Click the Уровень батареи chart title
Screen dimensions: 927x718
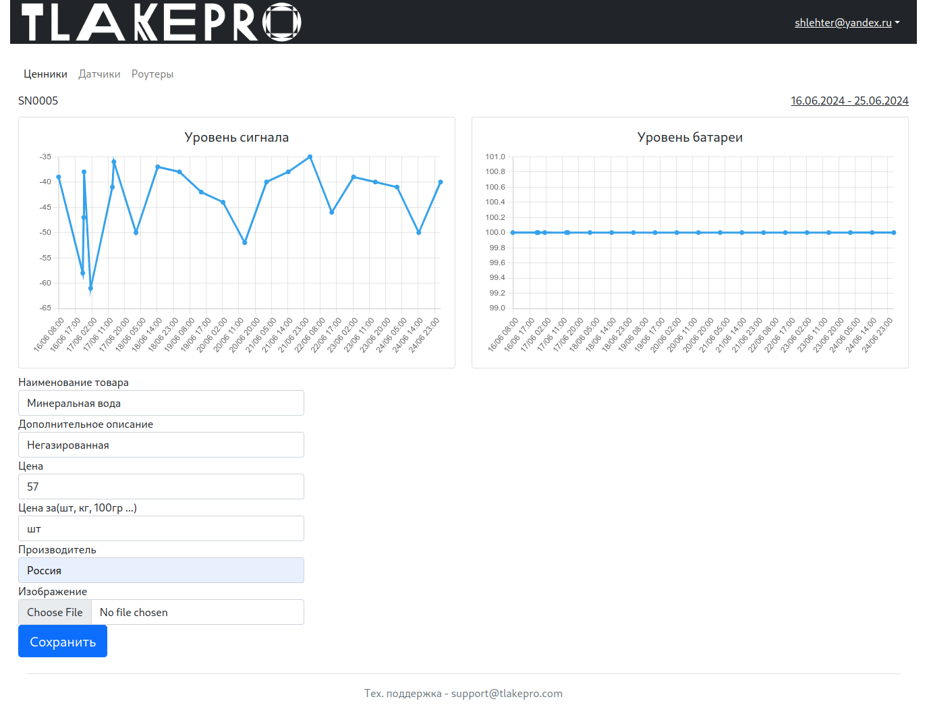coord(690,137)
